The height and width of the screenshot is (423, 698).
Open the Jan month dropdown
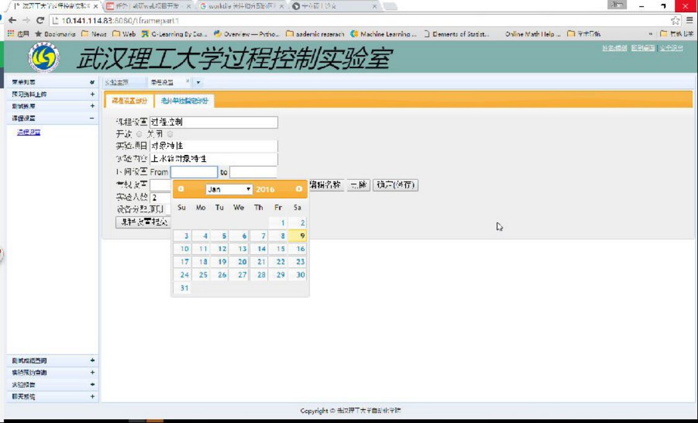(x=229, y=189)
